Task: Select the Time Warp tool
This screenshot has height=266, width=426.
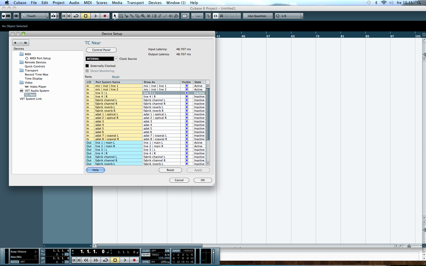Action: (x=154, y=16)
